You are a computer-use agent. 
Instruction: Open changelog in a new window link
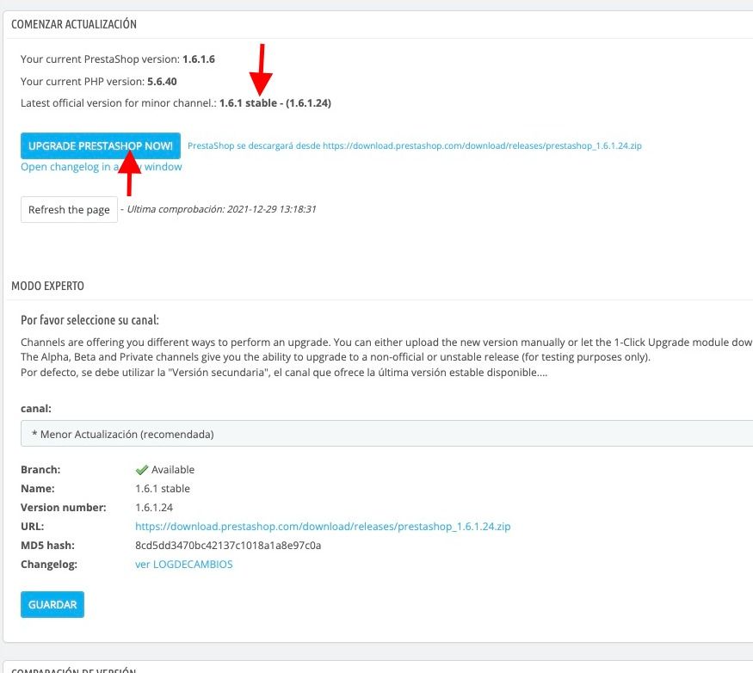102,167
